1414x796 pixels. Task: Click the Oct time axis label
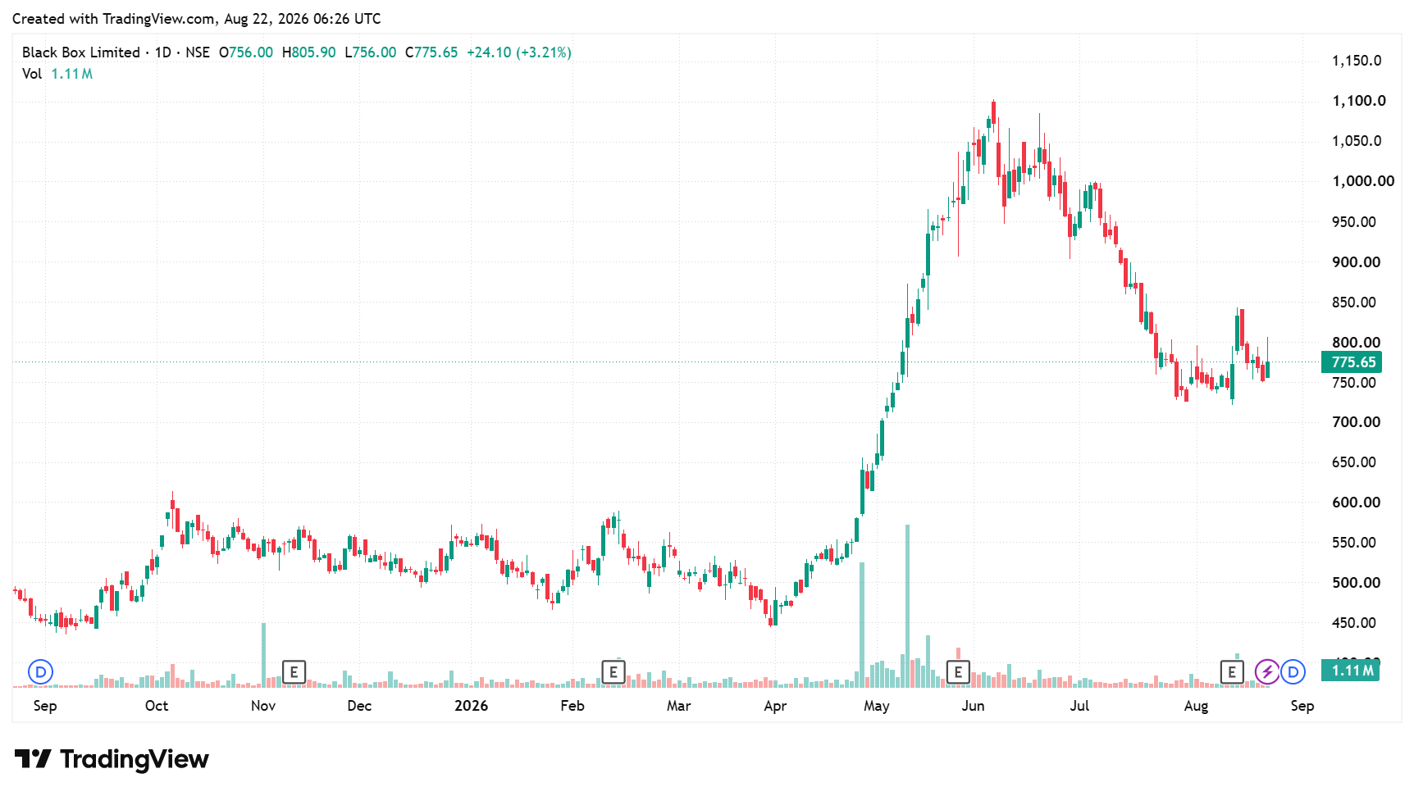point(157,706)
